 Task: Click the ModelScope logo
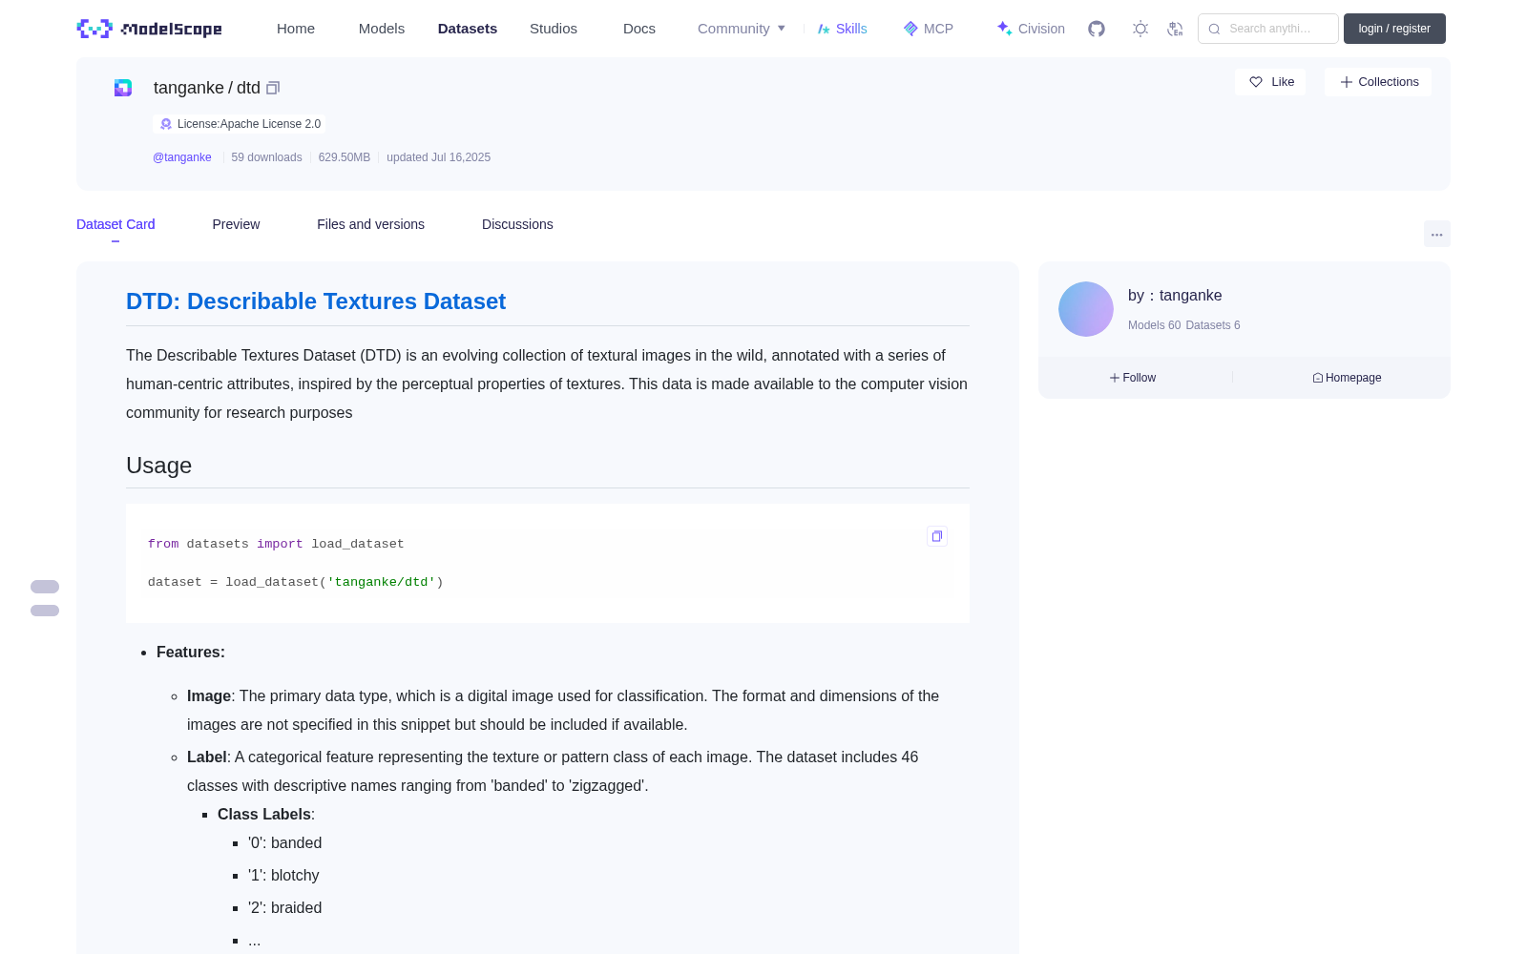point(150,29)
